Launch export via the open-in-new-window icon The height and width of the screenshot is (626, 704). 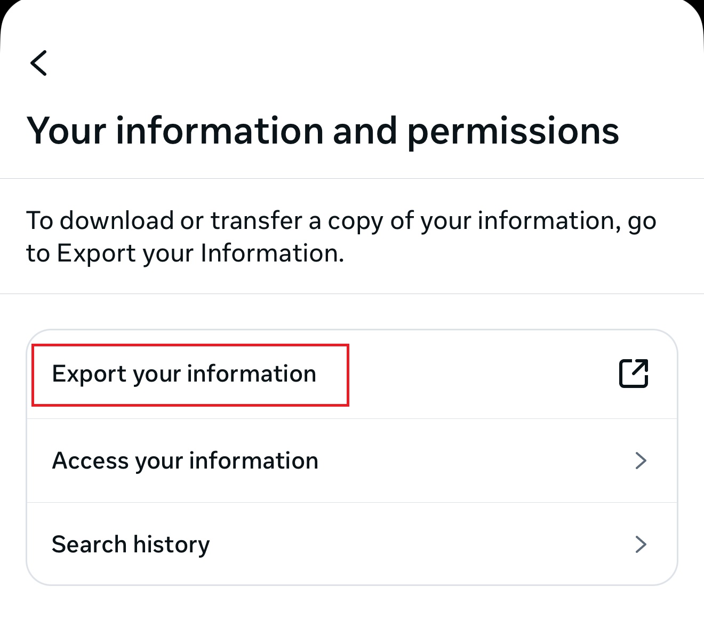pyautogui.click(x=634, y=373)
